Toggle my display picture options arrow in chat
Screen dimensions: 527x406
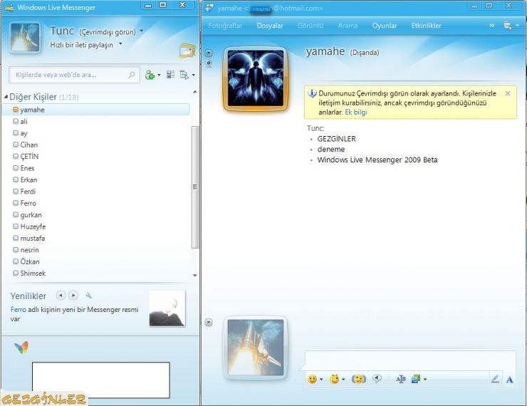point(209,323)
